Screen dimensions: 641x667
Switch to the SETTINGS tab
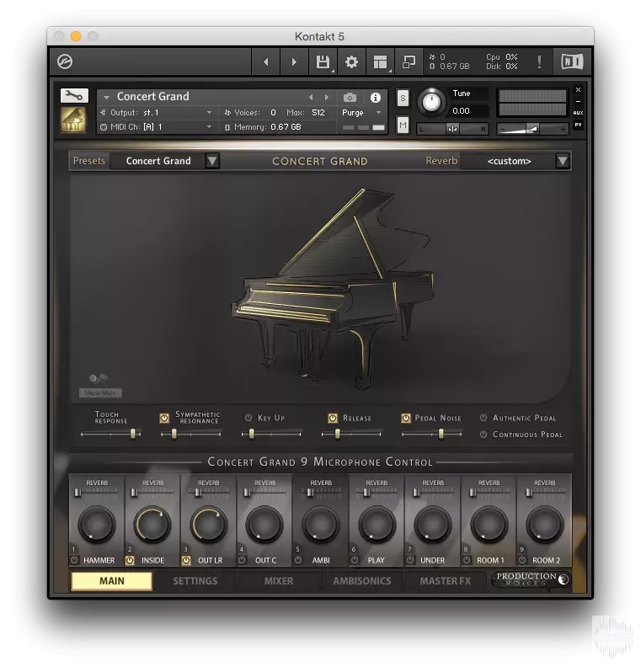click(x=195, y=581)
